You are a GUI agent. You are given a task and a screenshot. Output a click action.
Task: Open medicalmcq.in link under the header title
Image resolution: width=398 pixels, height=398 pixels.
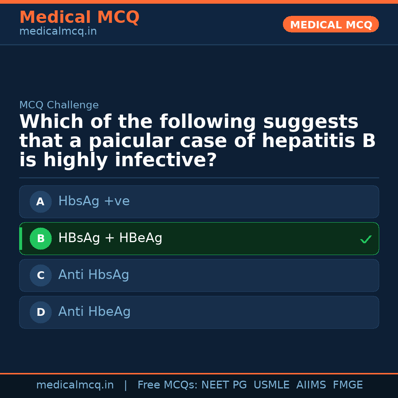pos(58,32)
